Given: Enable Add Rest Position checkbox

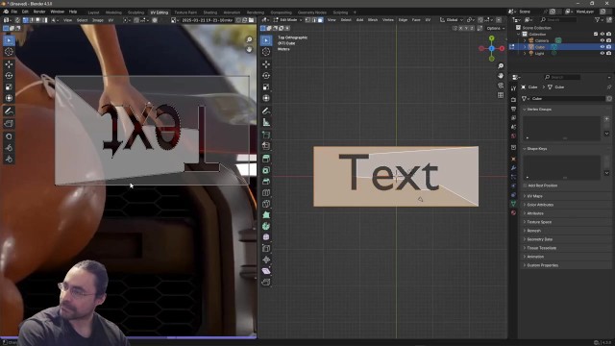Looking at the screenshot, I should click(x=525, y=185).
